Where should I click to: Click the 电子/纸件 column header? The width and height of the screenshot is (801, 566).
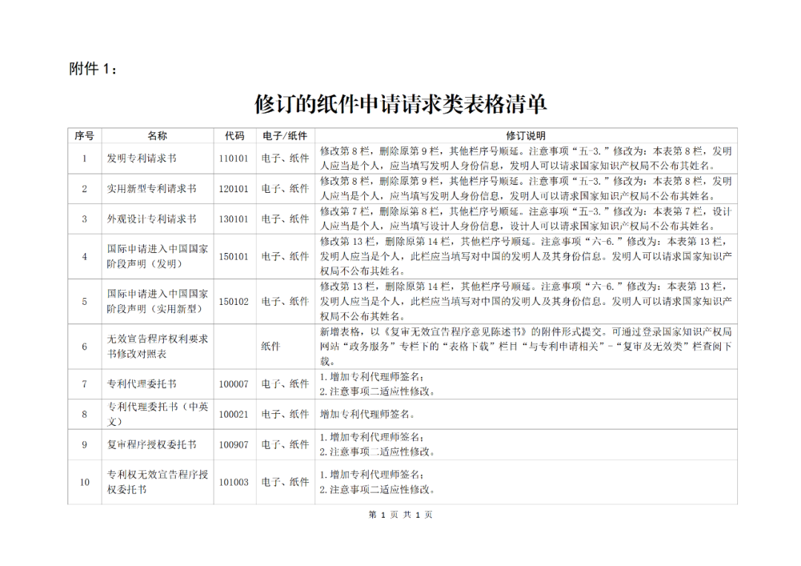[x=284, y=136]
